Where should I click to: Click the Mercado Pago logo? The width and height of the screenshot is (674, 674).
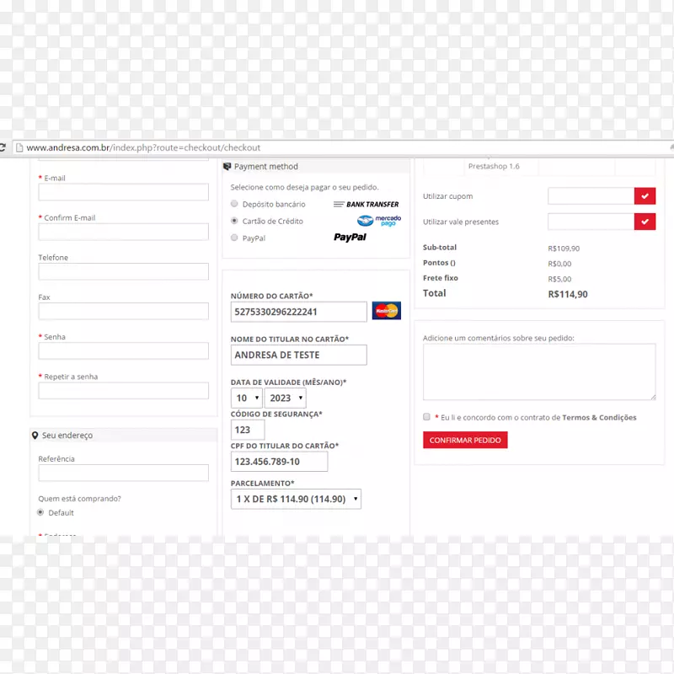(378, 221)
